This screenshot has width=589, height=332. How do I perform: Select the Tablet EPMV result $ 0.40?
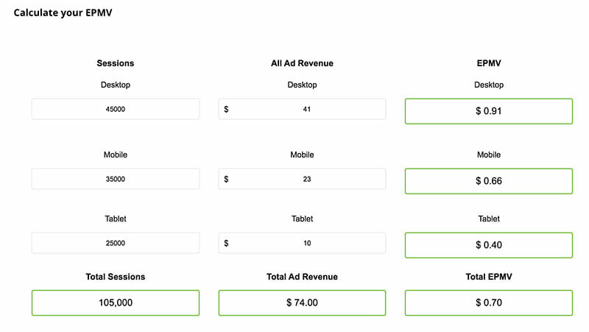coord(488,245)
